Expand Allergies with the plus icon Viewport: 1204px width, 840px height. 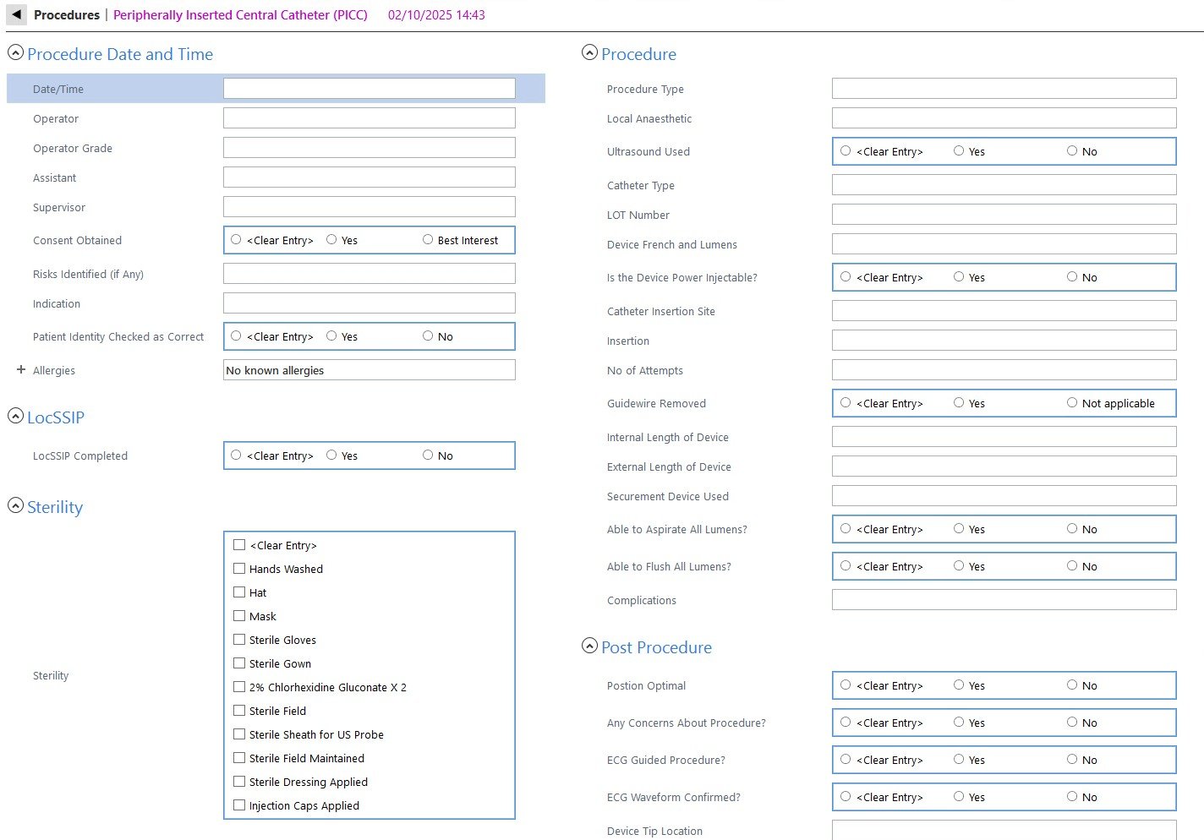(21, 369)
